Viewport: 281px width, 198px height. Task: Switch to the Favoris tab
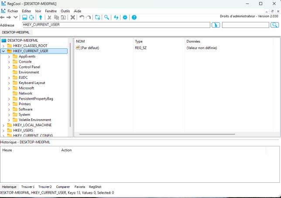(79, 187)
